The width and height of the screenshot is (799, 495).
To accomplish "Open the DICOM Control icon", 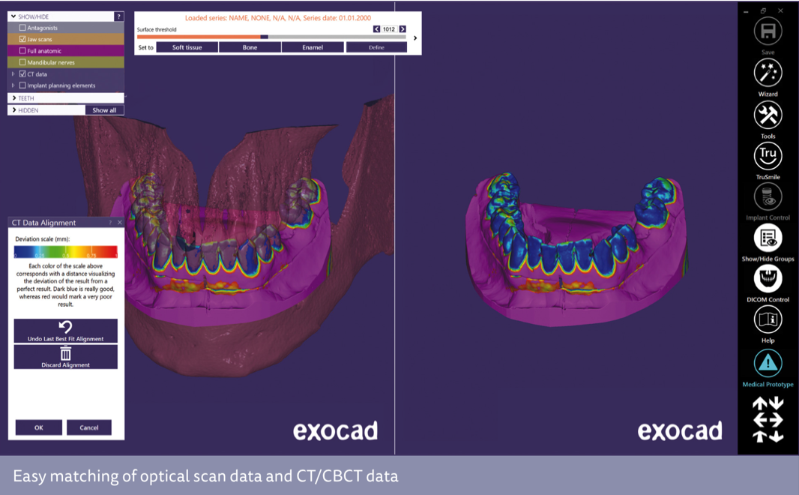I will click(x=768, y=279).
